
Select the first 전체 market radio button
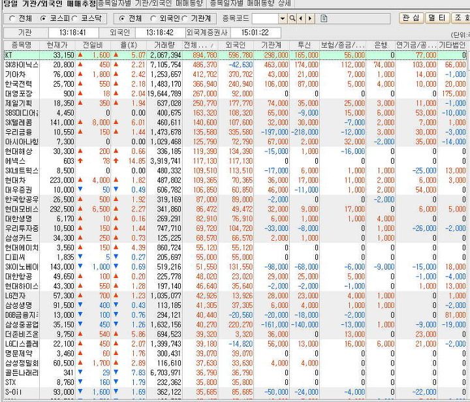tap(12, 18)
